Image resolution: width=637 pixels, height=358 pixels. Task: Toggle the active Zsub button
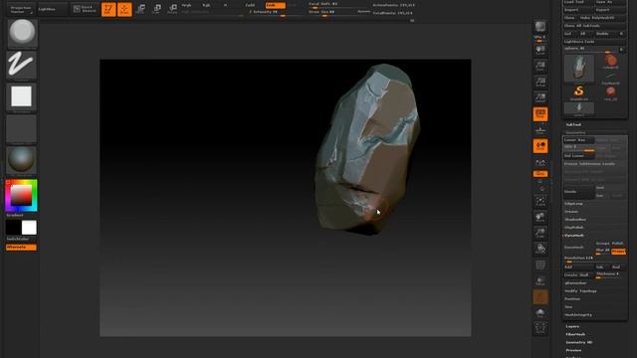[275, 5]
